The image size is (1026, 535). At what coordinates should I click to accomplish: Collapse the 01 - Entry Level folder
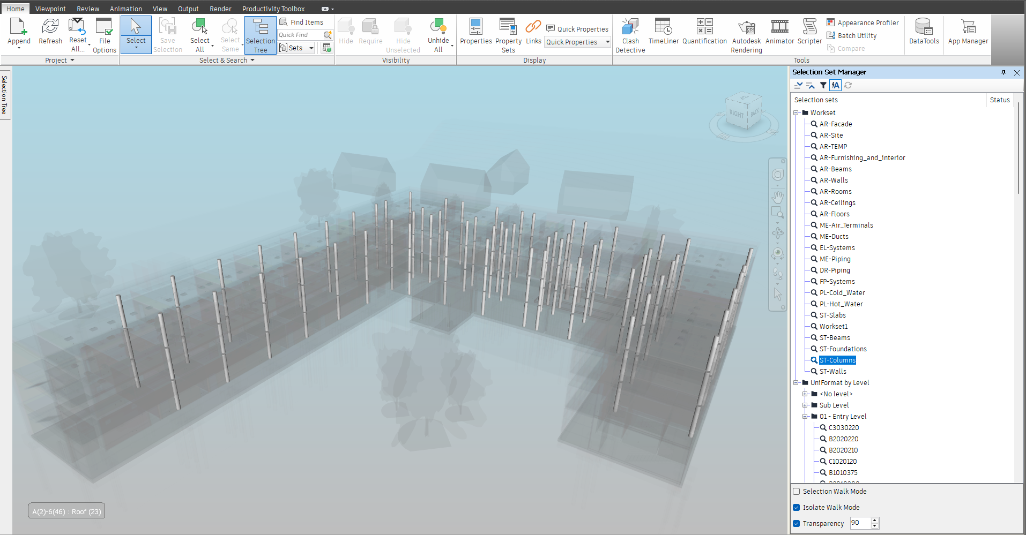point(805,417)
